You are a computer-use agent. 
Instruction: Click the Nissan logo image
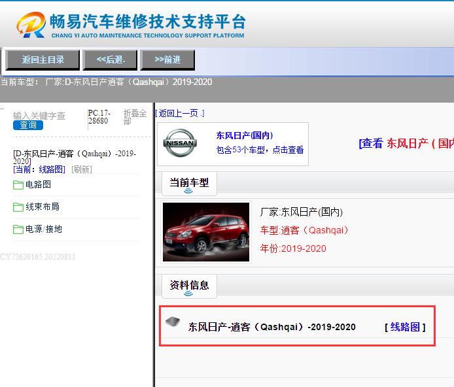point(180,144)
